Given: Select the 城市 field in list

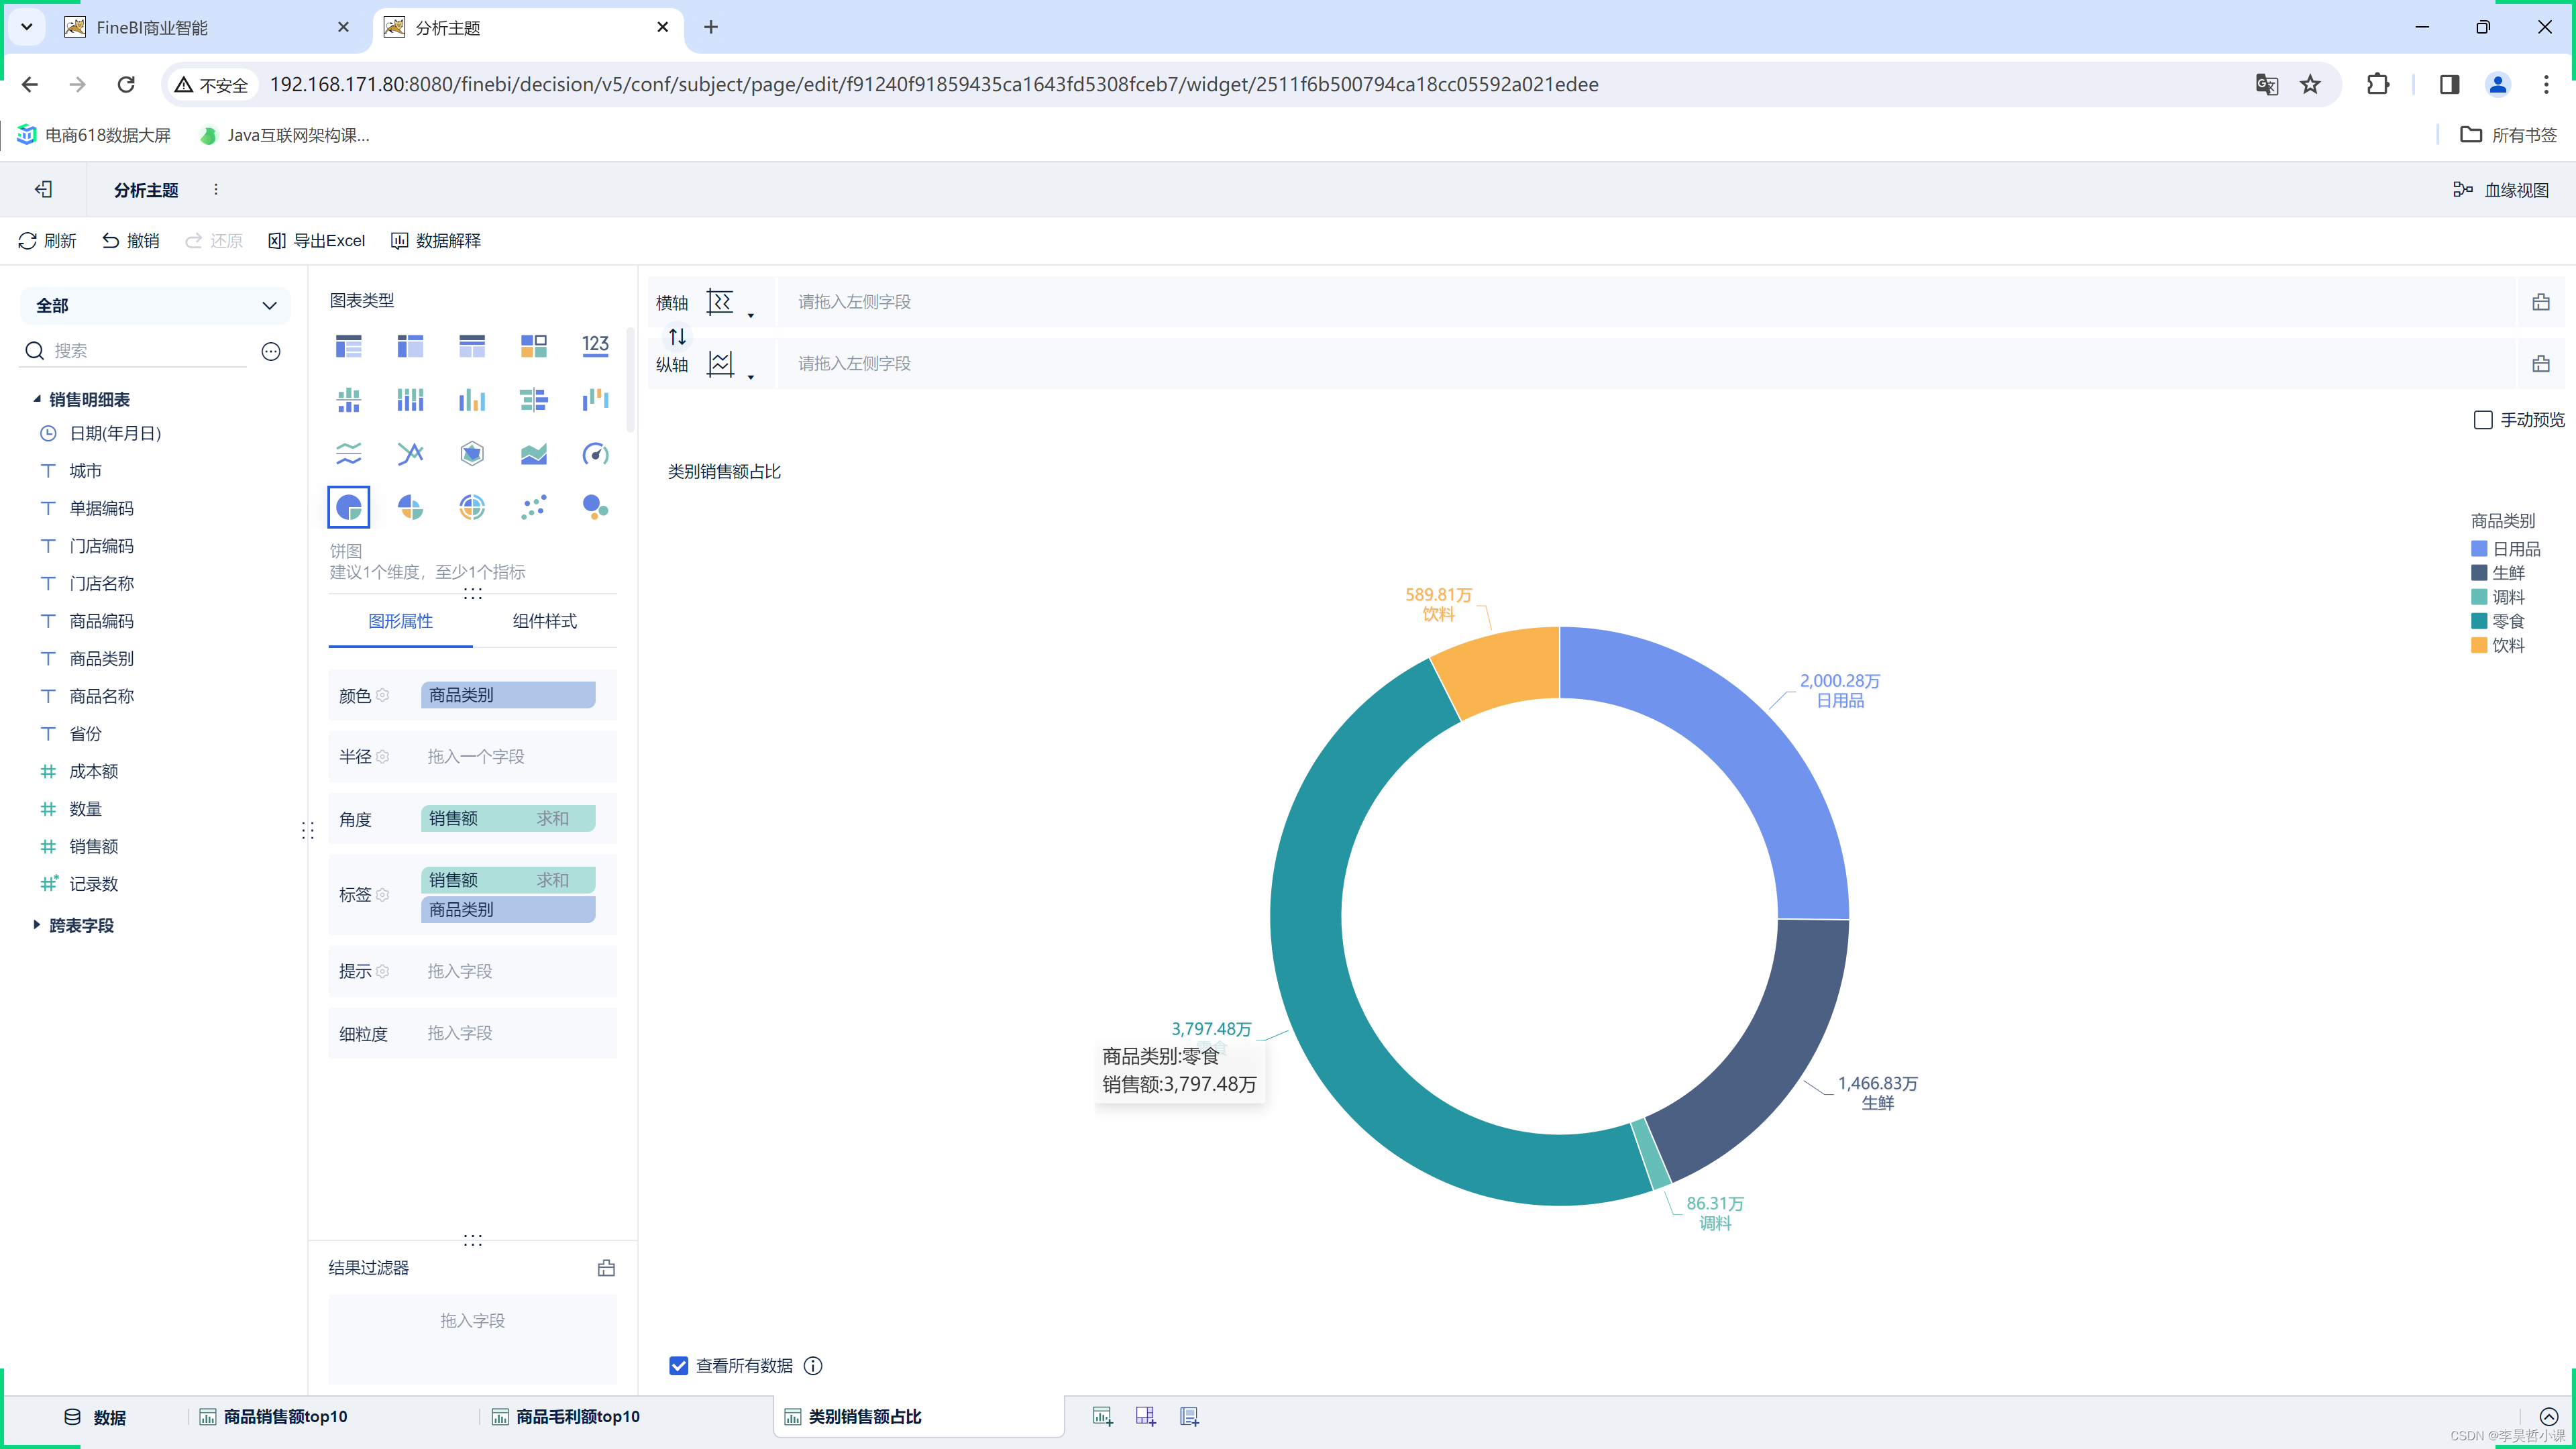Looking at the screenshot, I should 85,471.
